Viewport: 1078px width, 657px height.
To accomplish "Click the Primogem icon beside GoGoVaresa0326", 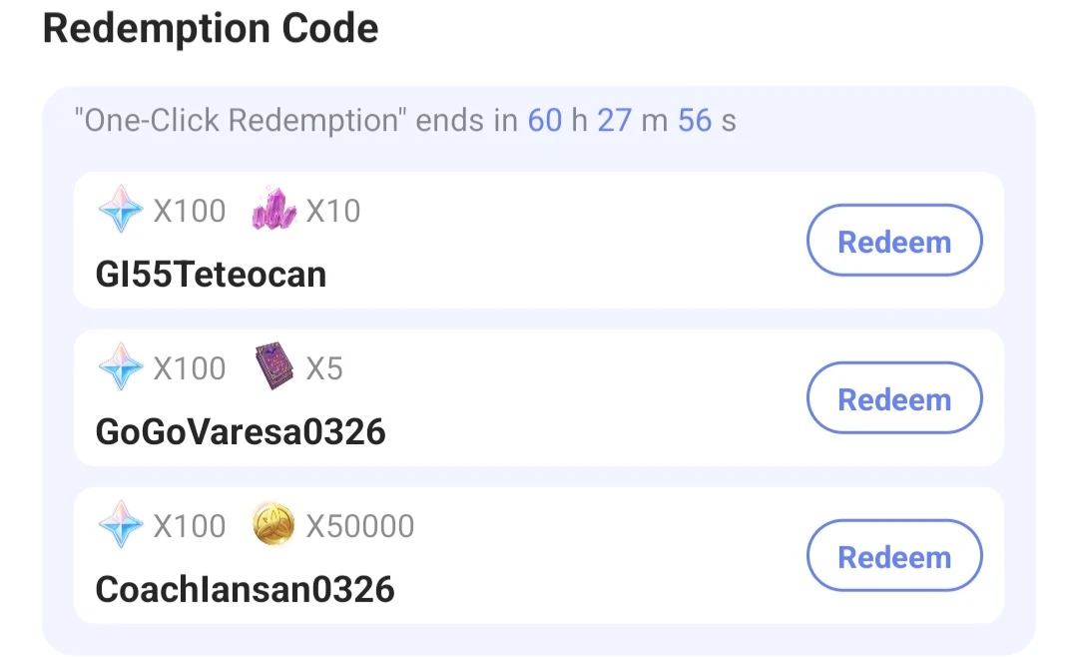I will coord(120,367).
